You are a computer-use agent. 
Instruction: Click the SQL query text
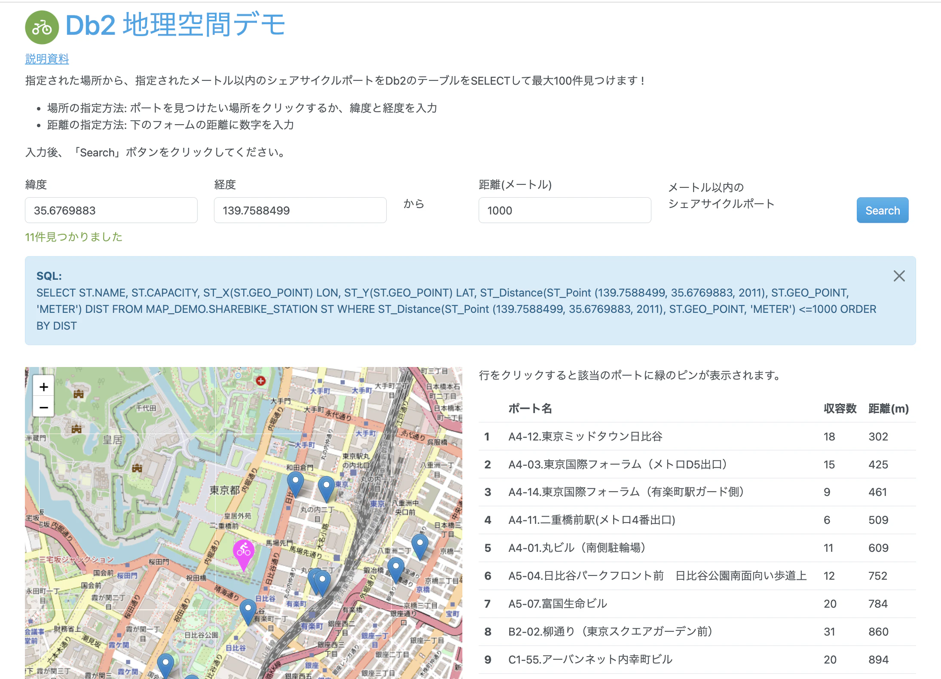[456, 309]
